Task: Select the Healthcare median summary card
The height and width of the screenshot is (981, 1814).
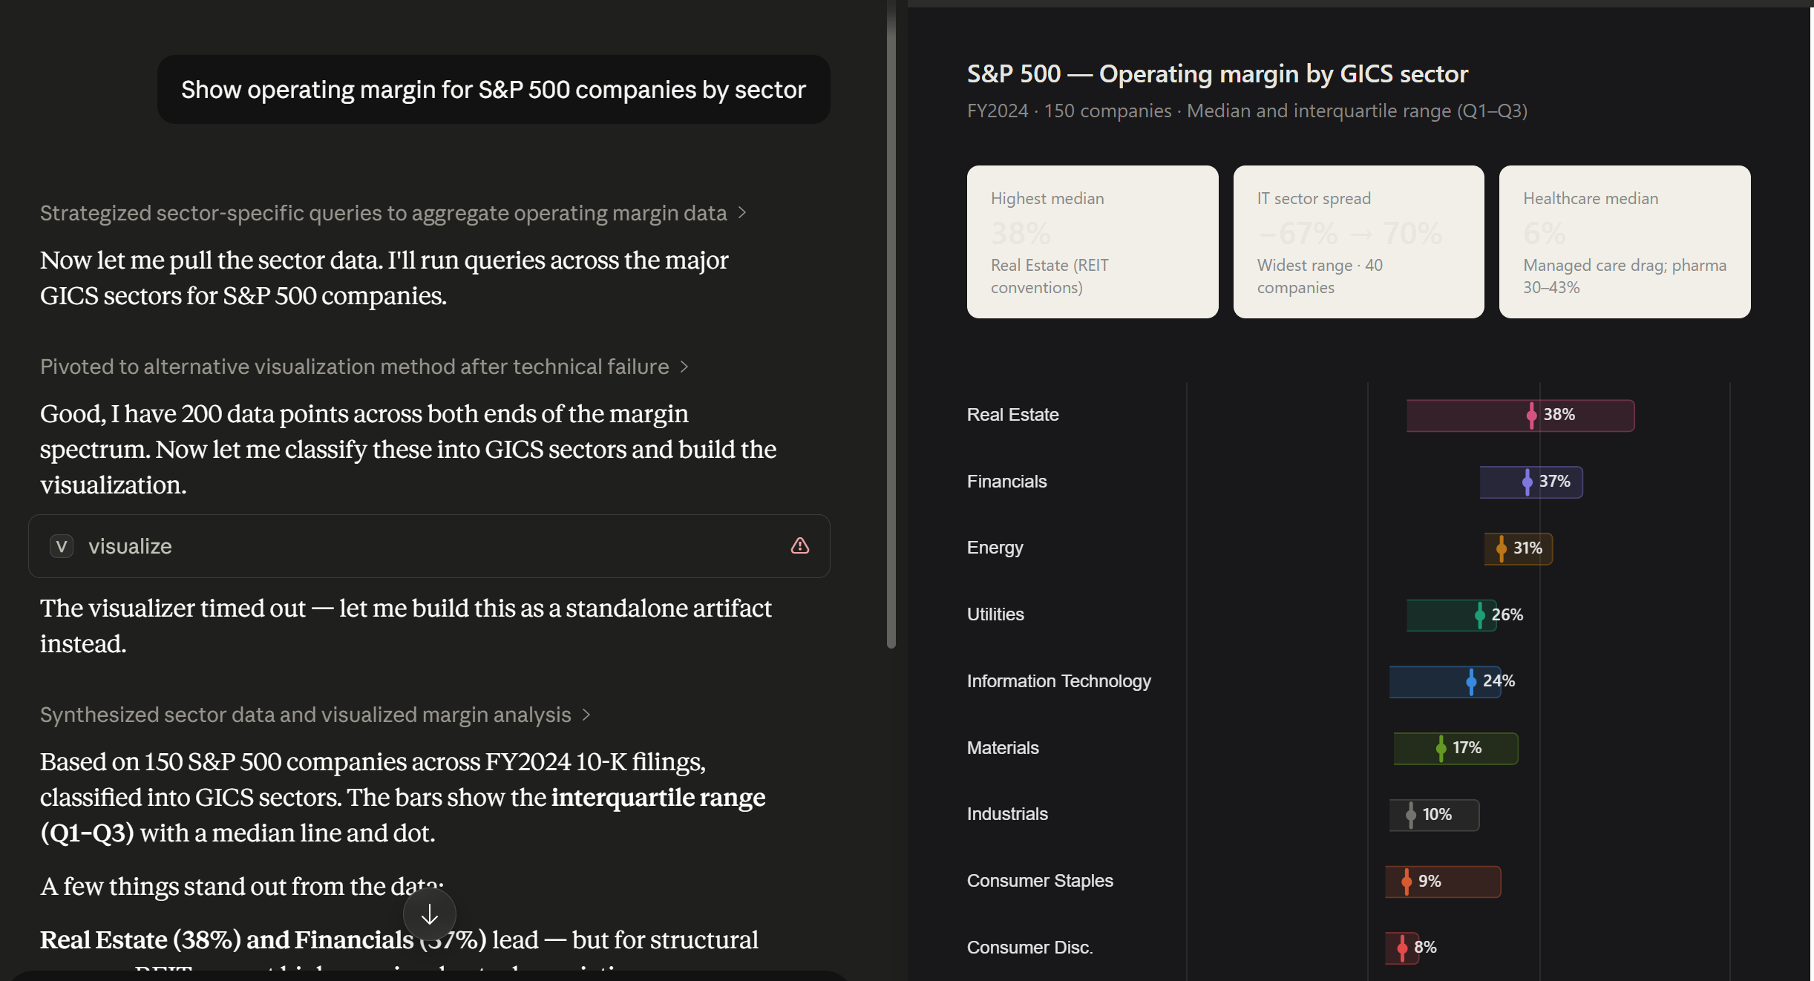Action: [1624, 242]
